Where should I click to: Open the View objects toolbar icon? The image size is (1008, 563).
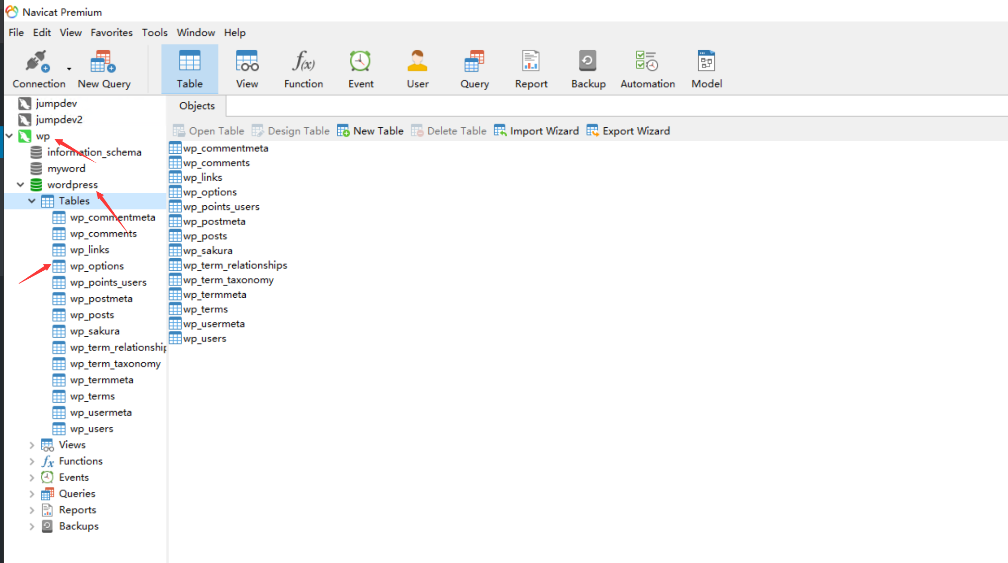pos(247,69)
